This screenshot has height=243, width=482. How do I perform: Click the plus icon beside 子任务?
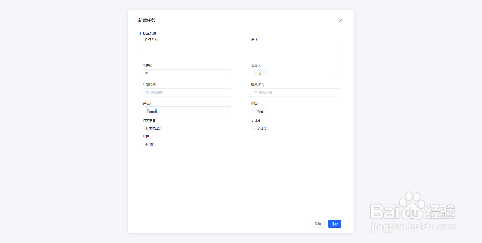pyautogui.click(x=255, y=128)
